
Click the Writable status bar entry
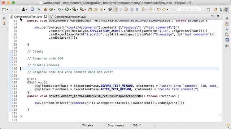click(87, 125)
